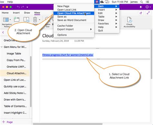The height and width of the screenshot is (125, 153).
Task: Expand the Delete dropdown arrow
Action: point(40,20)
